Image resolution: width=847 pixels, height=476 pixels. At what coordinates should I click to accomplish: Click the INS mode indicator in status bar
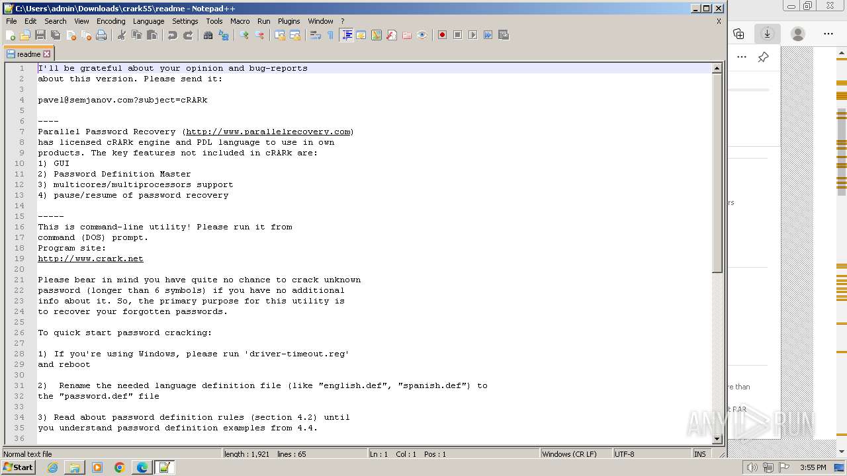coord(700,454)
